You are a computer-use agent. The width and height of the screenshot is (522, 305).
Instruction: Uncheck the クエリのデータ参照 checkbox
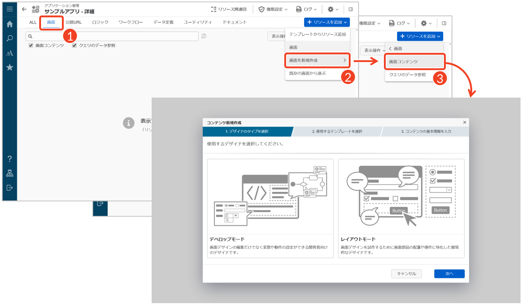(74, 45)
